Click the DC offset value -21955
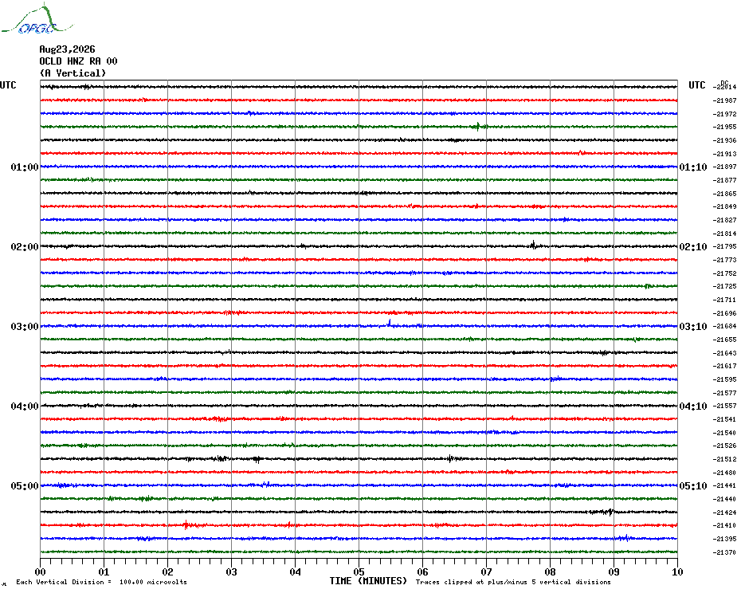 [724, 127]
